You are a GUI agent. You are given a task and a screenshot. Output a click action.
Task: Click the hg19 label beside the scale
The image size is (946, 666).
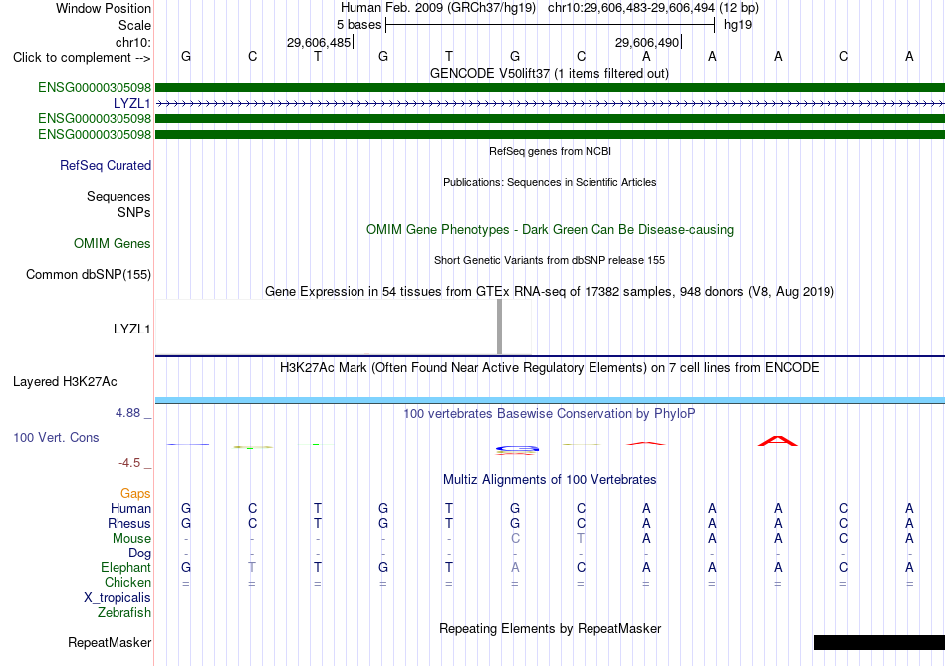coord(738,25)
